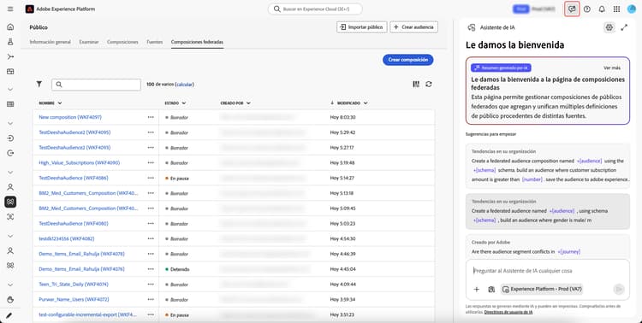Open the user profile avatar
642x323 pixels.
[x=632, y=9]
